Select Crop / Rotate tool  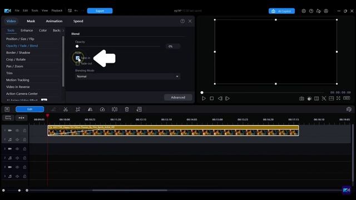(x=16, y=59)
